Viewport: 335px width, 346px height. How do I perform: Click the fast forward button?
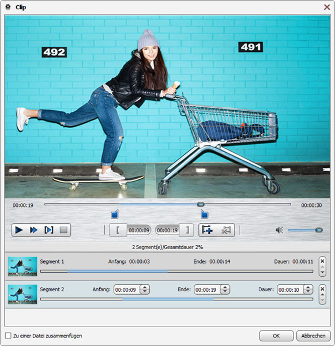point(33,230)
